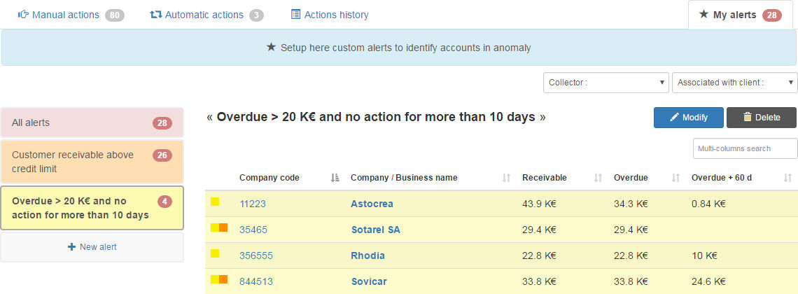Click the yellow status square for Rhodia
This screenshot has width=798, height=294.
(x=215, y=254)
